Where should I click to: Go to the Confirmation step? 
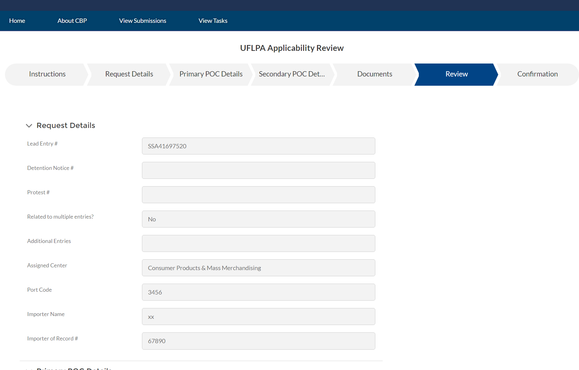[x=537, y=74]
